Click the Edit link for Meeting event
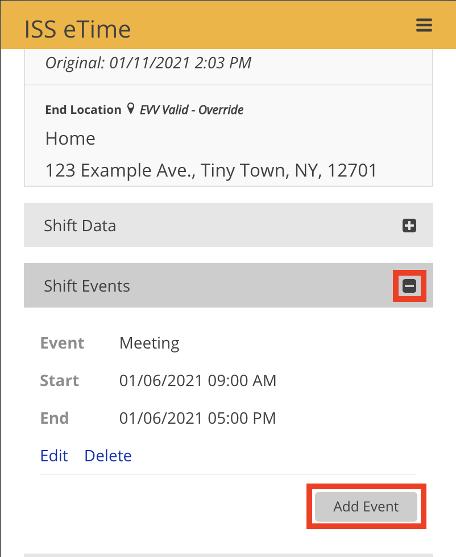The height and width of the screenshot is (557, 456). tap(54, 456)
